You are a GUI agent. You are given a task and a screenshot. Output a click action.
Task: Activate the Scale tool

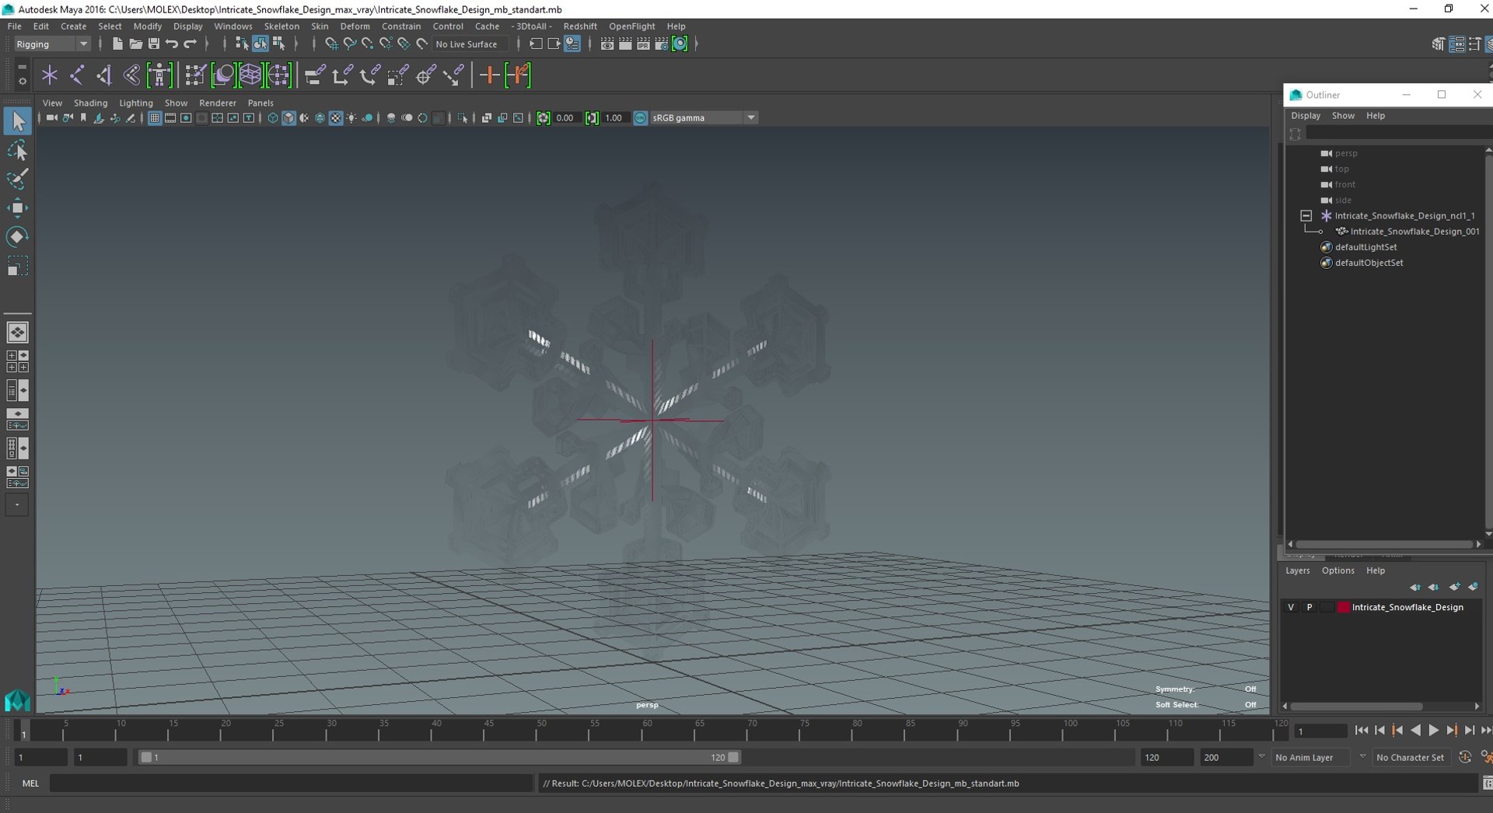pyautogui.click(x=17, y=266)
